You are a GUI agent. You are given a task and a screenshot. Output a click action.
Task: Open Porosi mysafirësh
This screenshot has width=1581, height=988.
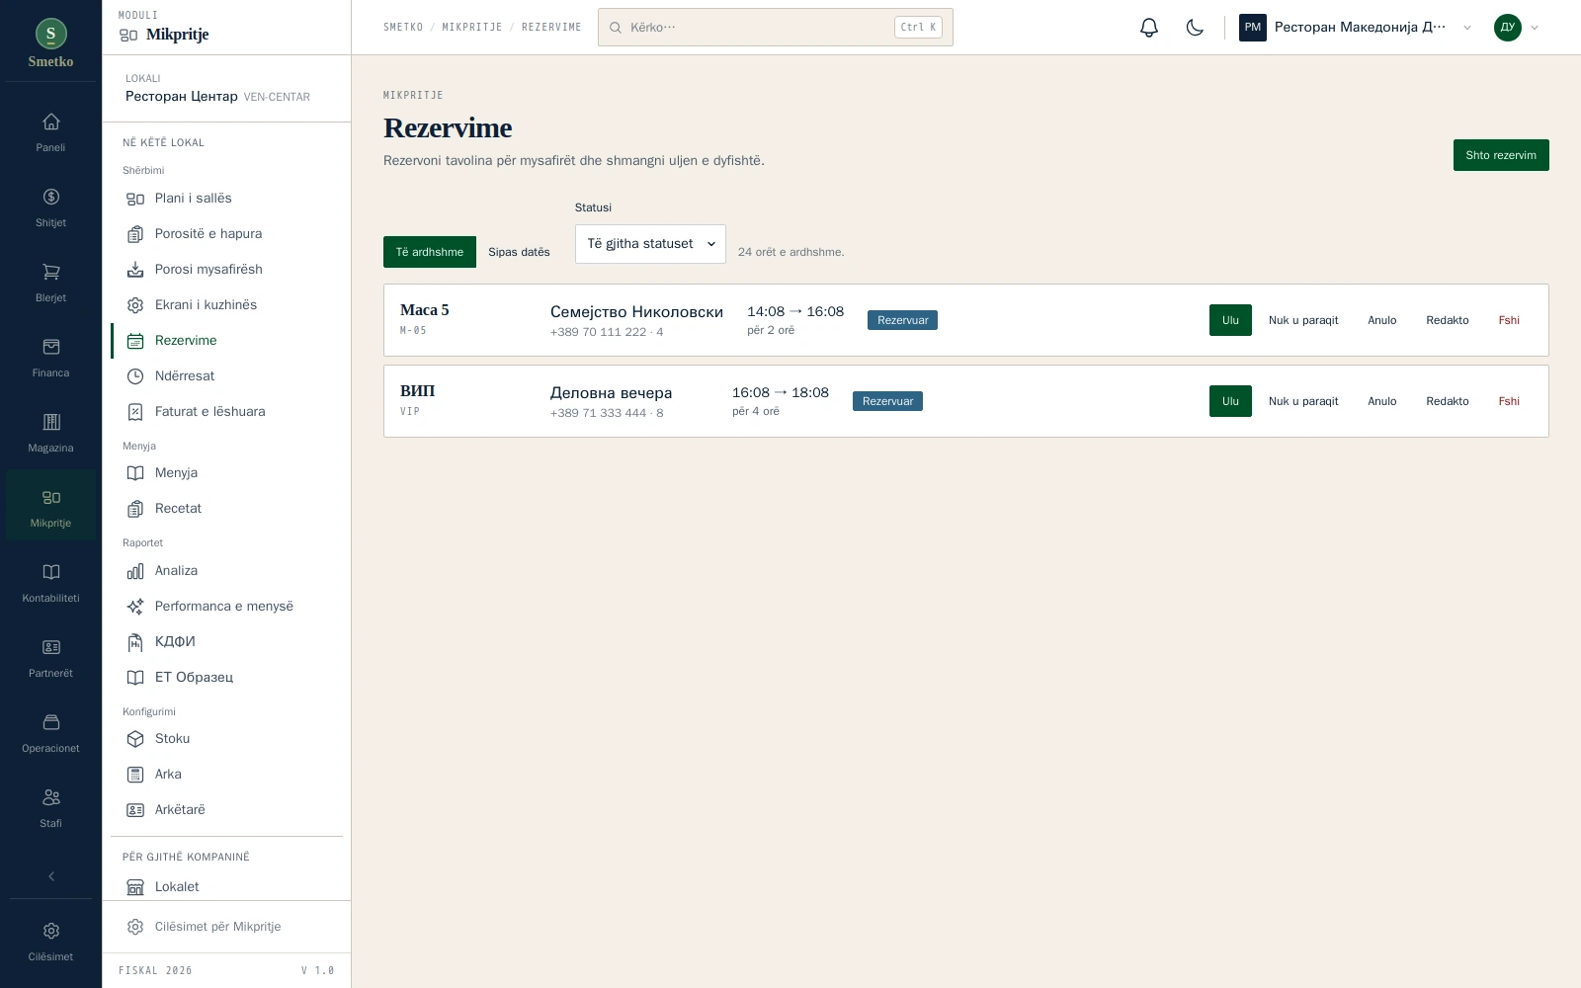coord(226,270)
